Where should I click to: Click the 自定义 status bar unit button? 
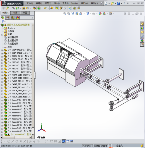pyautogui.click(x=119, y=146)
